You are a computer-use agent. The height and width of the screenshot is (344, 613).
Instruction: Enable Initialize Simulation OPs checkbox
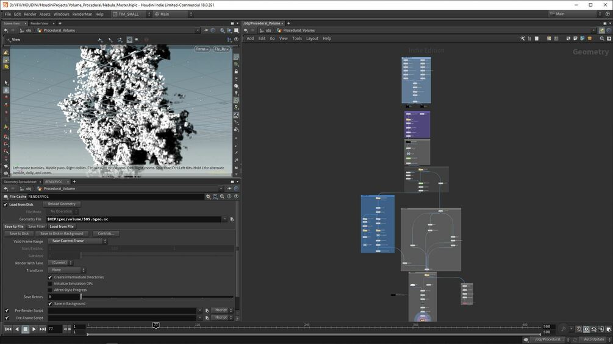pos(50,284)
